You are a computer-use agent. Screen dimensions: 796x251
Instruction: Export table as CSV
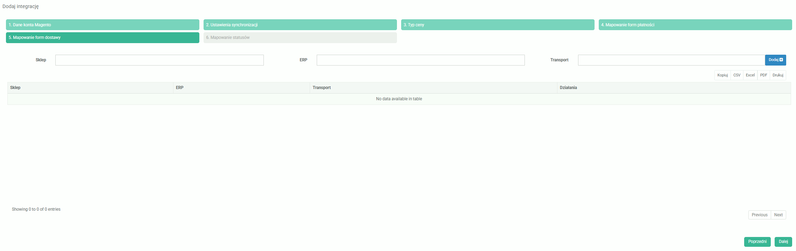tap(737, 75)
